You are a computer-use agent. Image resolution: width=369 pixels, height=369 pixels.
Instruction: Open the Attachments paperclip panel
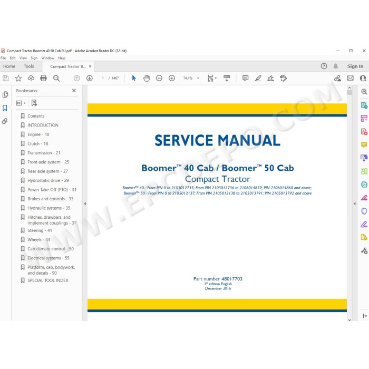coord(5,121)
